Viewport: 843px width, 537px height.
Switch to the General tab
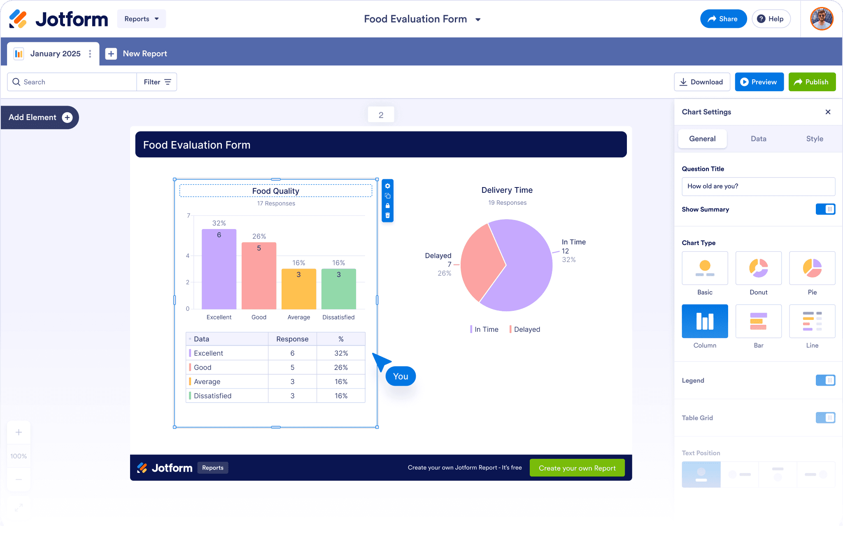click(702, 139)
